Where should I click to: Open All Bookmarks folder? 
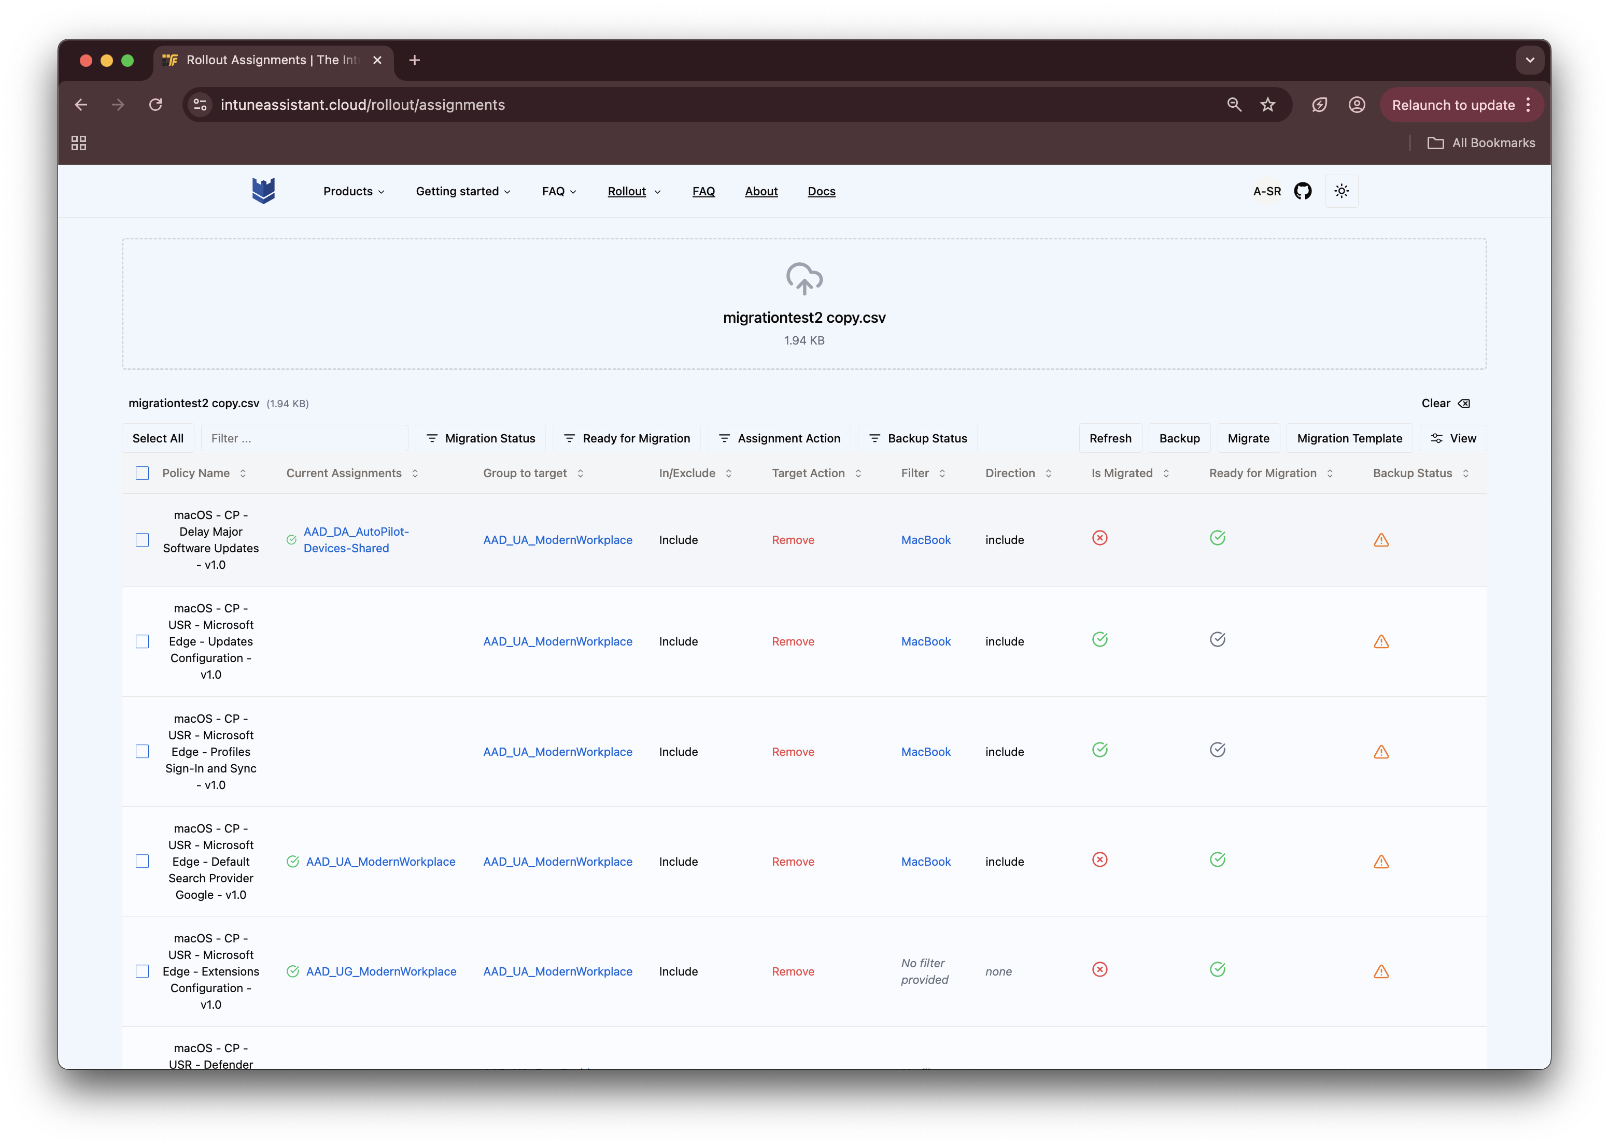pyautogui.click(x=1481, y=142)
